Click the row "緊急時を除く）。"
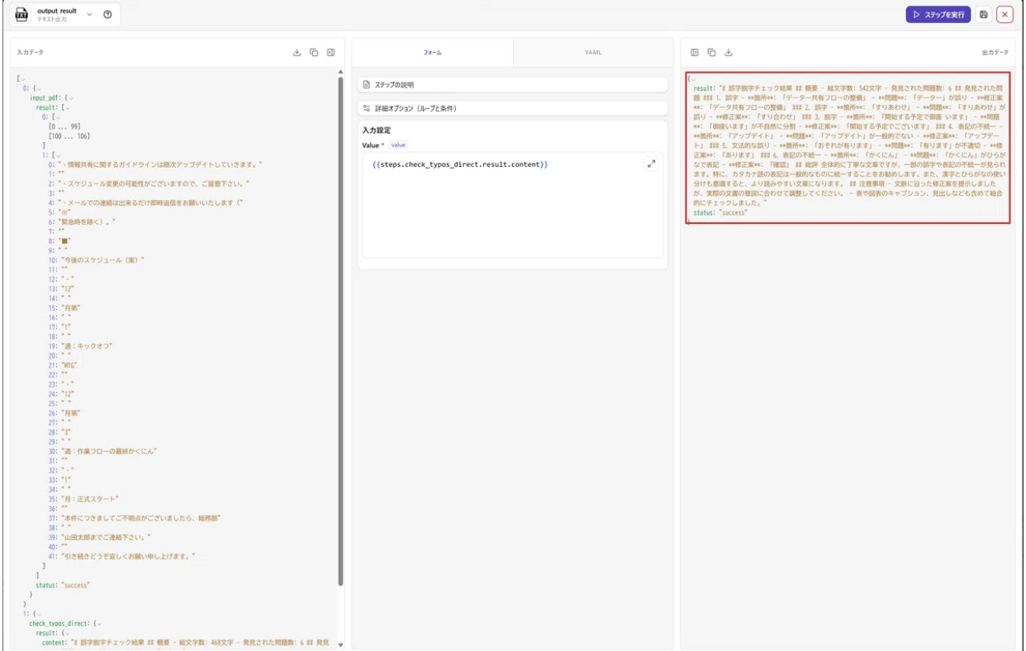Screen dimensions: 1026x651 coord(83,221)
